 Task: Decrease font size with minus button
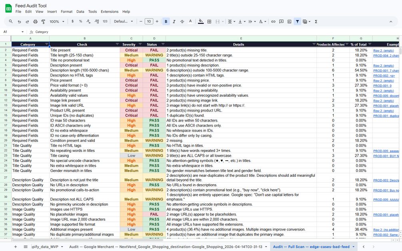point(141,22)
